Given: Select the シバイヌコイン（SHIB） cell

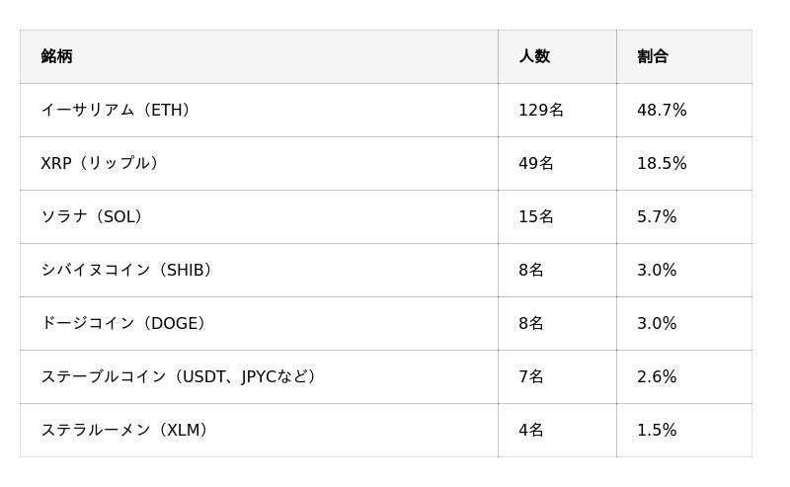Looking at the screenshot, I should 126,270.
